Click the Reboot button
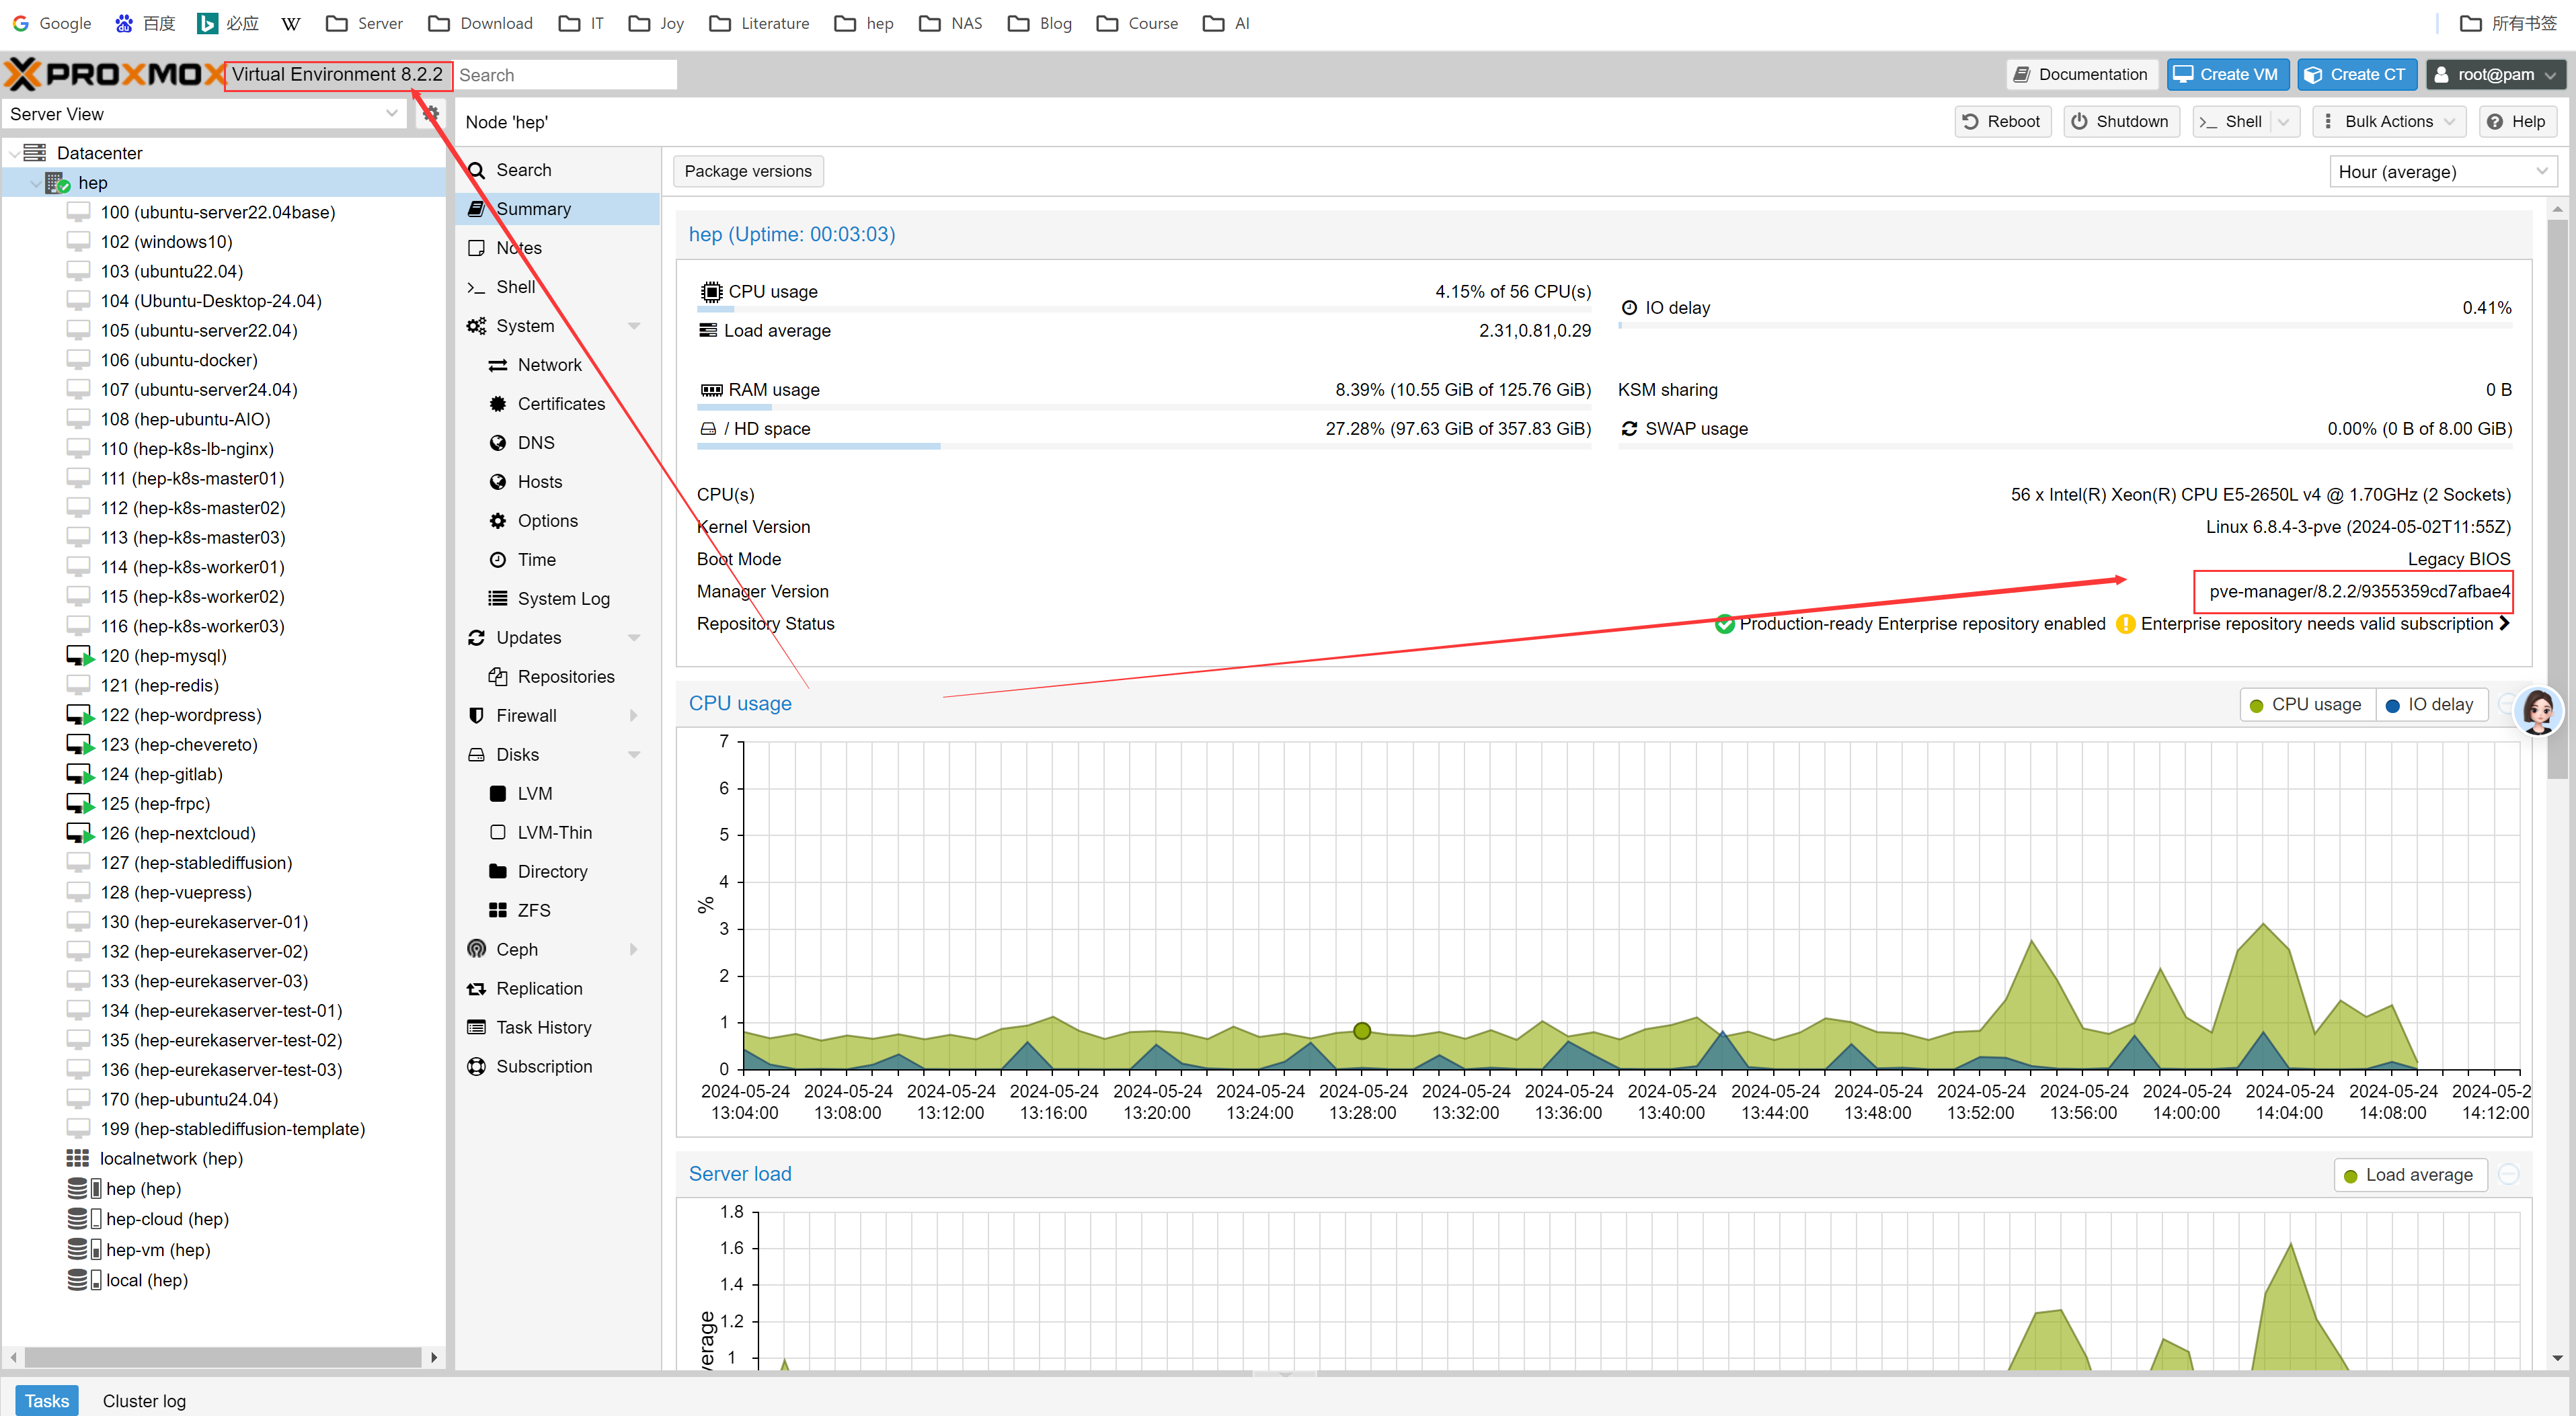The width and height of the screenshot is (2576, 1416). (x=2002, y=121)
